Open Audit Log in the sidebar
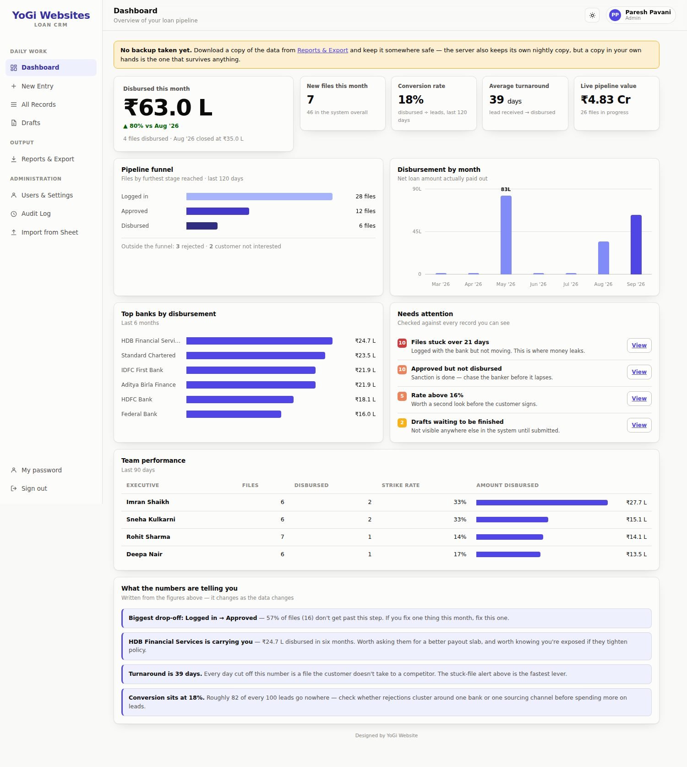 [51, 214]
